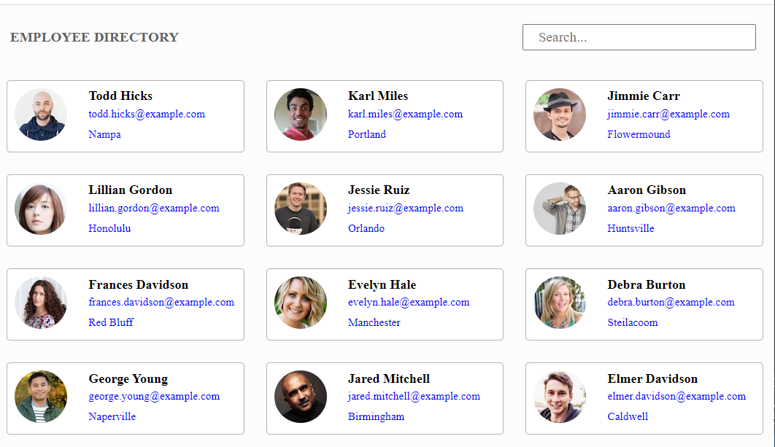This screenshot has width=775, height=447.
Task: Click Jessie Ruiz's profile picture
Action: (301, 209)
